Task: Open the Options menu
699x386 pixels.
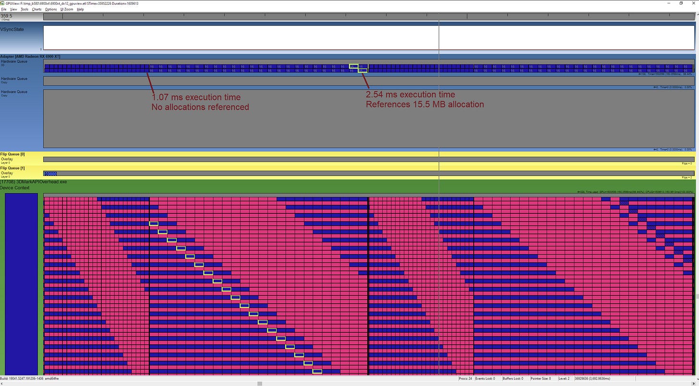Action: point(51,9)
